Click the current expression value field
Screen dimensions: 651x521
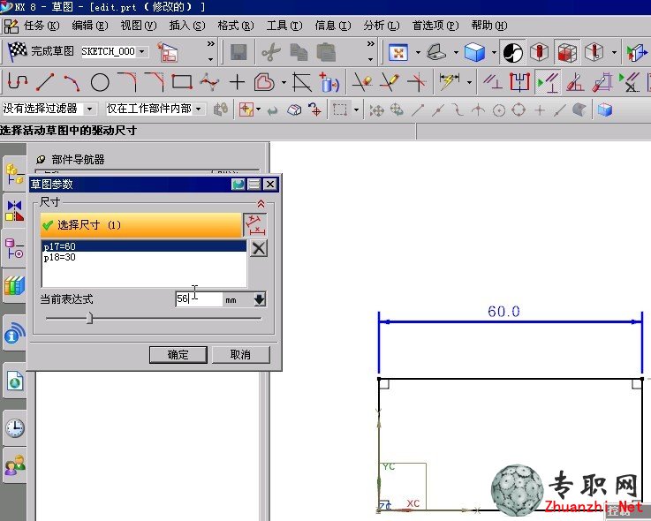[x=200, y=298]
